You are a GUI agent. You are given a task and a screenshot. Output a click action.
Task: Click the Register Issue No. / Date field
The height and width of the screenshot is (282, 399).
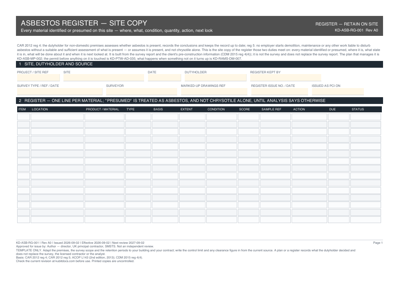pyautogui.click(x=279, y=91)
